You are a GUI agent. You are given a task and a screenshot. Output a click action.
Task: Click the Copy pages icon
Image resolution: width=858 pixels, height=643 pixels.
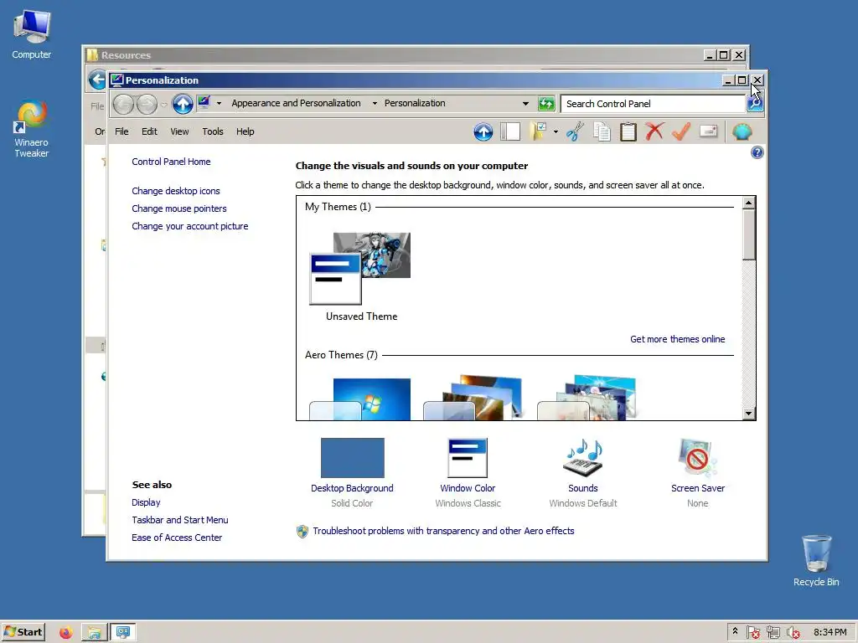coord(602,131)
